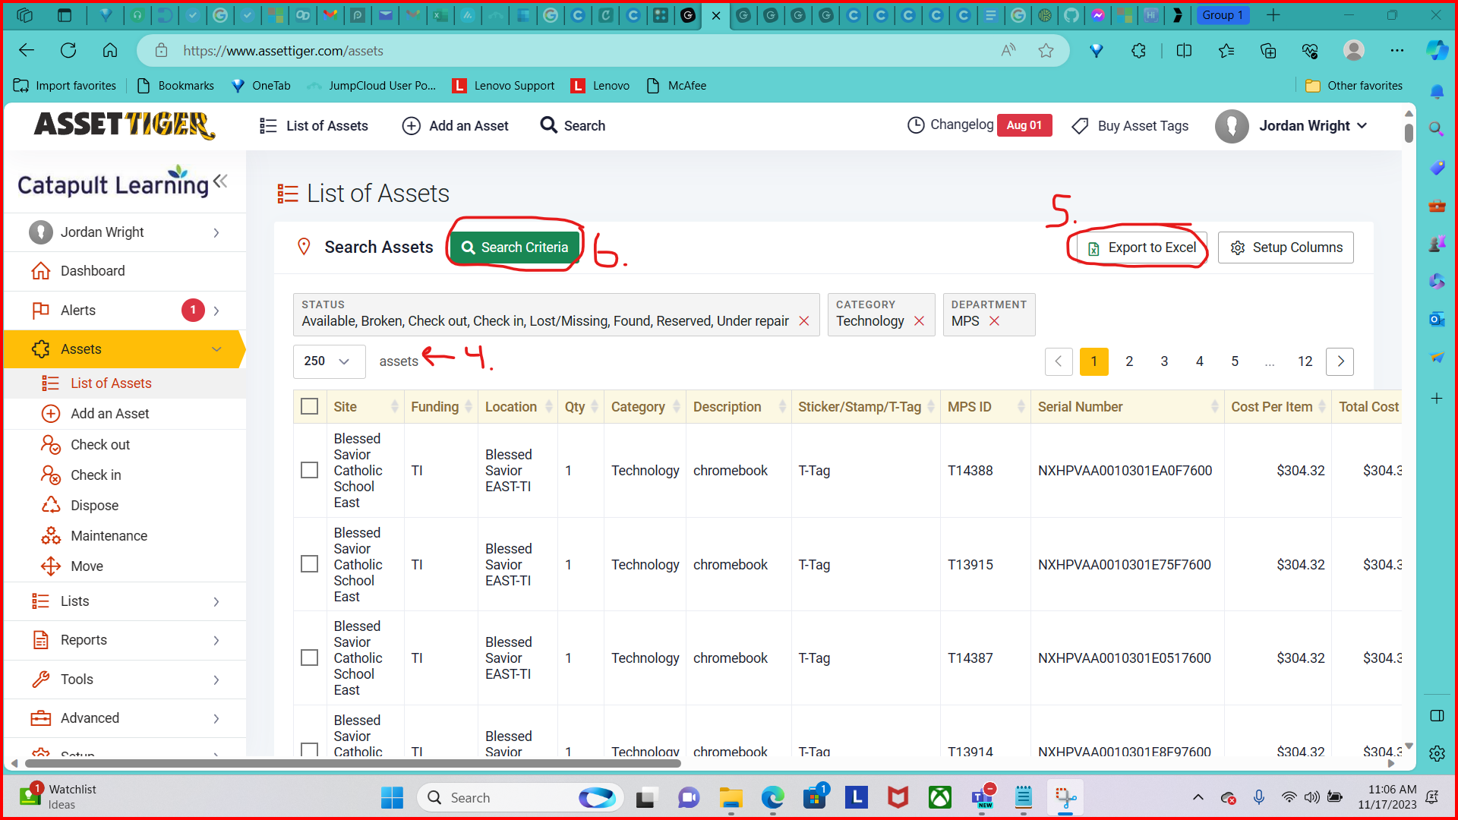Viewport: 1458px width, 820px height.
Task: Collapse the sidebar with double-chevron icon
Action: (220, 181)
